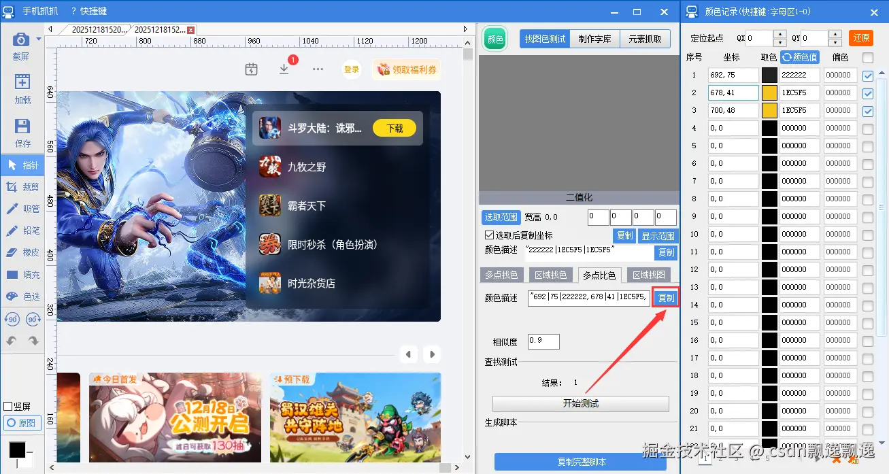Uncheck the checkbox for color row 3
The image size is (889, 474).
(x=868, y=111)
